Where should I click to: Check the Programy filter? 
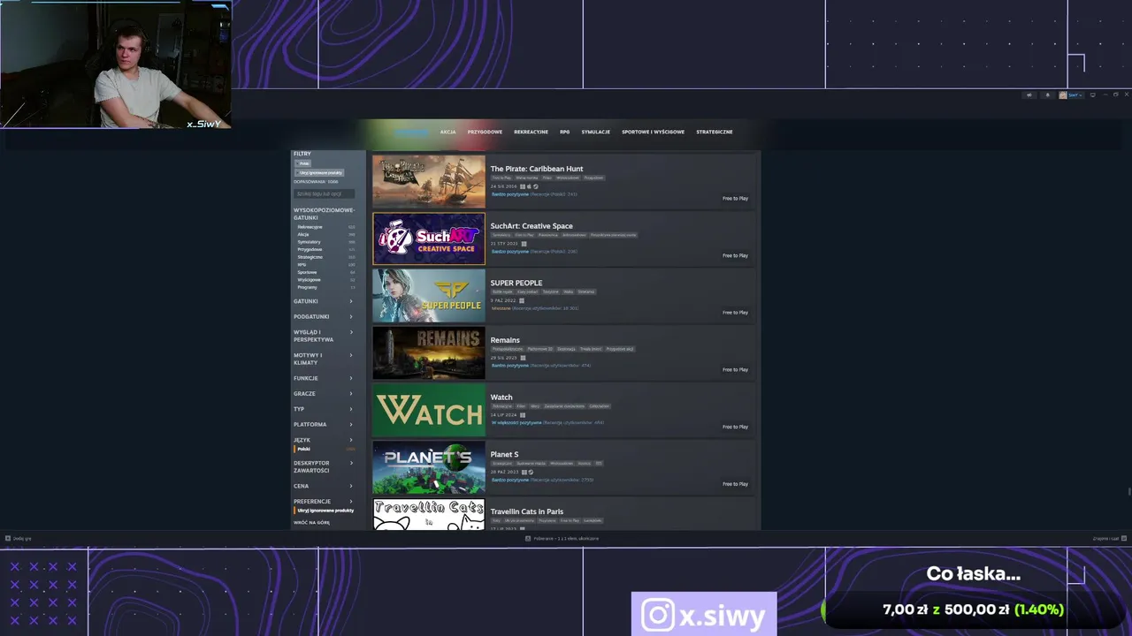325,287
